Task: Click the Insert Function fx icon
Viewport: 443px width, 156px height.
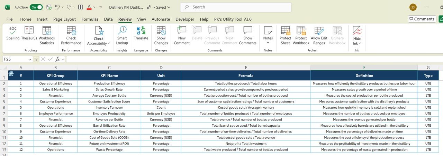Action: tap(58, 59)
